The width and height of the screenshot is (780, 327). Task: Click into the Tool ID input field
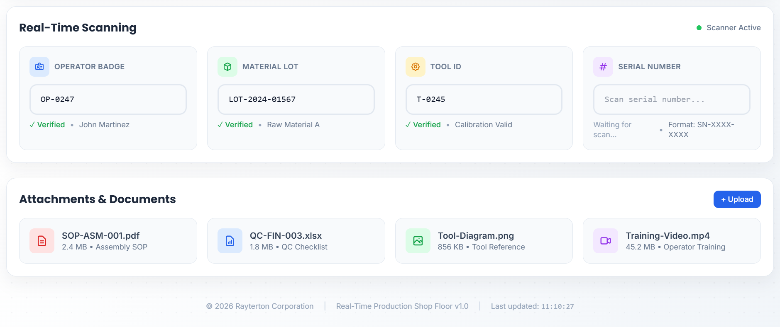coord(484,99)
